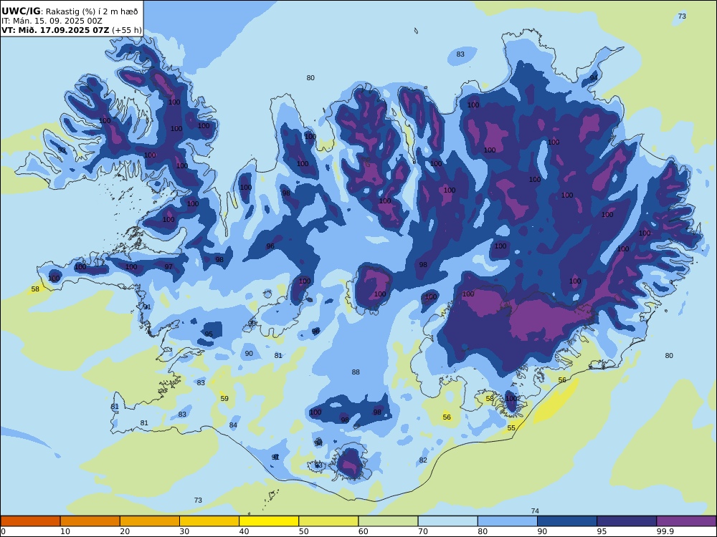Click the humidity value 59 on the map
This screenshot has width=717, height=537.
pyautogui.click(x=224, y=399)
